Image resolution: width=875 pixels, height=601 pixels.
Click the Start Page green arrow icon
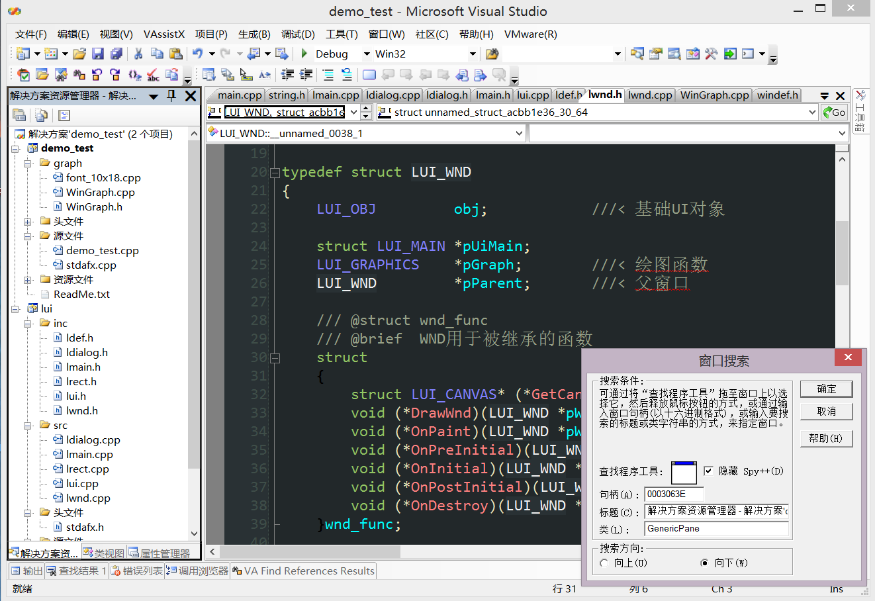click(730, 54)
